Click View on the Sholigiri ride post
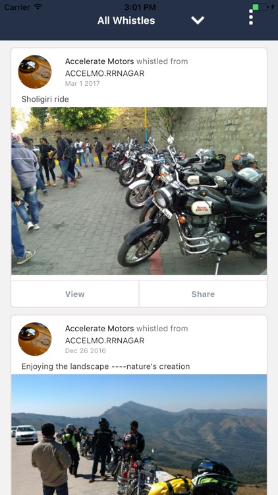The width and height of the screenshot is (278, 495). click(x=75, y=294)
